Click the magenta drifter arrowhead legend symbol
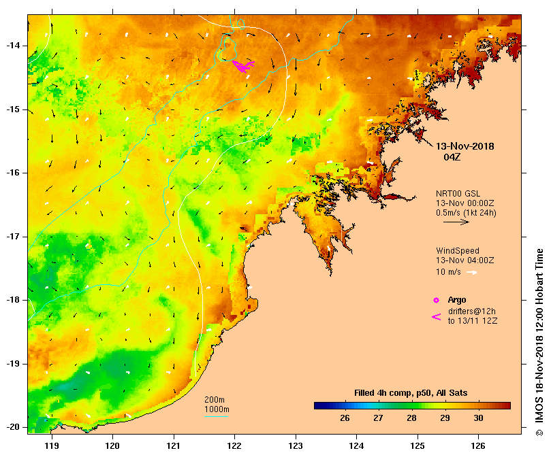This screenshot has width=551, height=457. pos(436,317)
